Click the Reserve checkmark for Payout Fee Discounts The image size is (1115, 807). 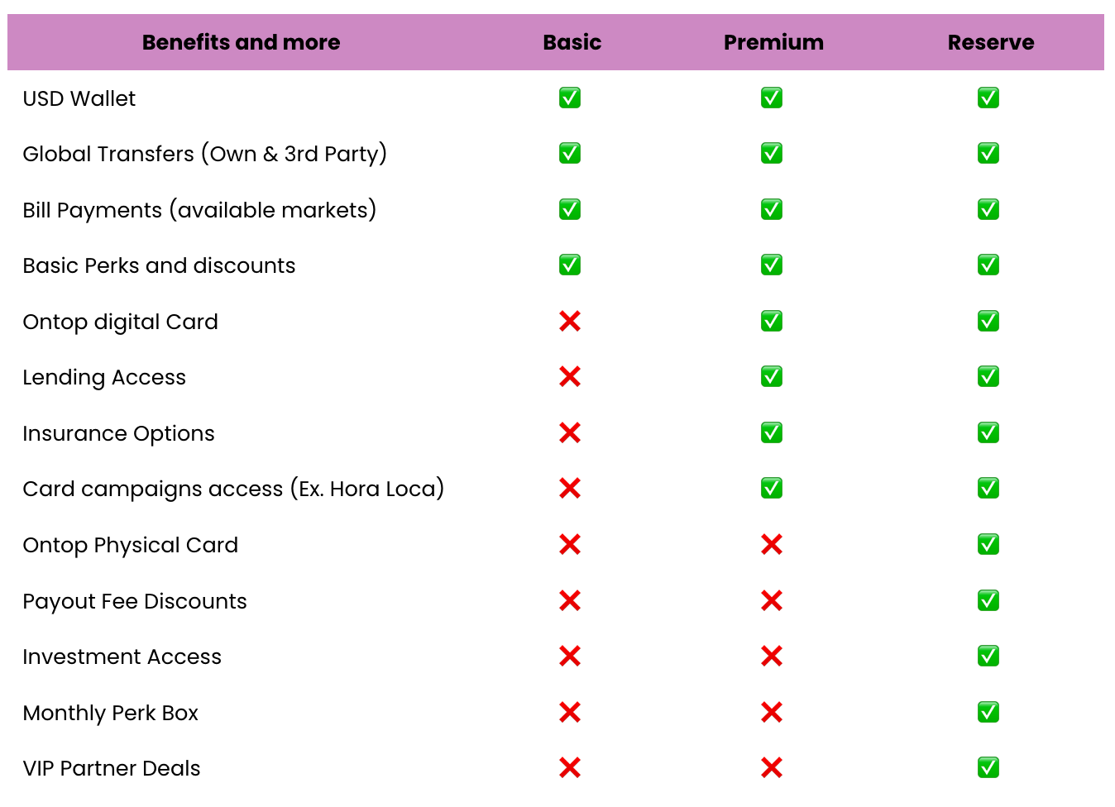coord(988,600)
